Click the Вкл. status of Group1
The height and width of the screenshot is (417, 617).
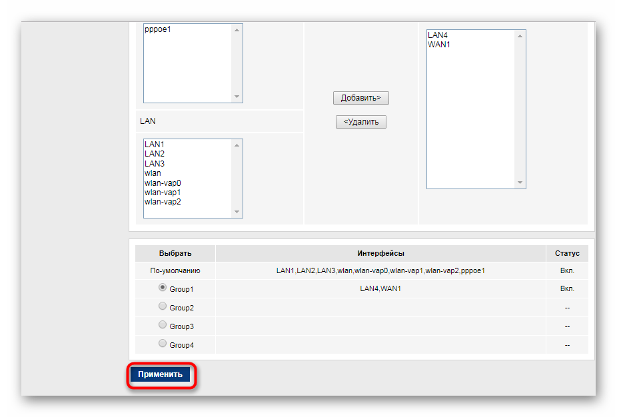[567, 288]
